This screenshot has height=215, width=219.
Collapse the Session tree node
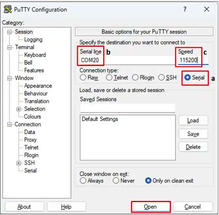[x=9, y=32]
